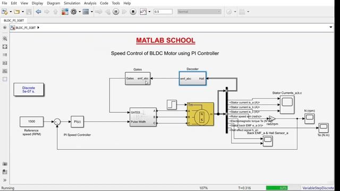Image resolution: width=340 pixels, height=191 pixels.
Task: Select the rad2rpm gain block
Action: tap(272, 119)
